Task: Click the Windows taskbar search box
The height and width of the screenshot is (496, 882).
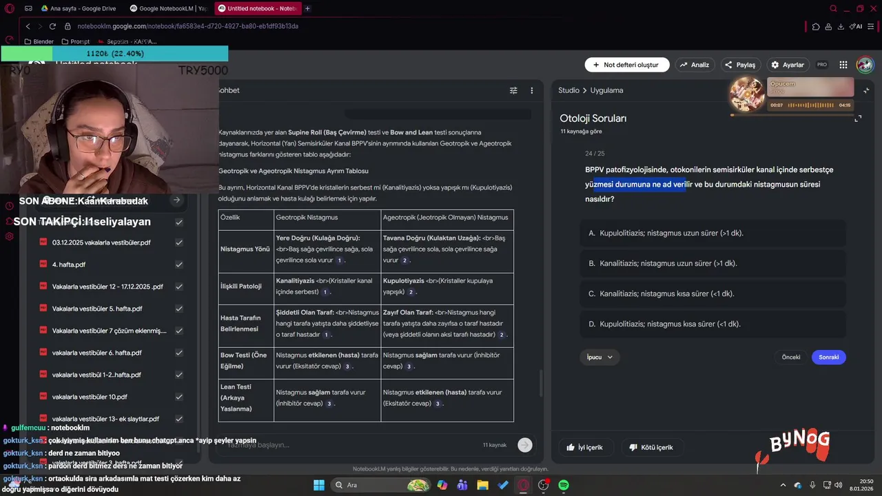Action: click(380, 485)
